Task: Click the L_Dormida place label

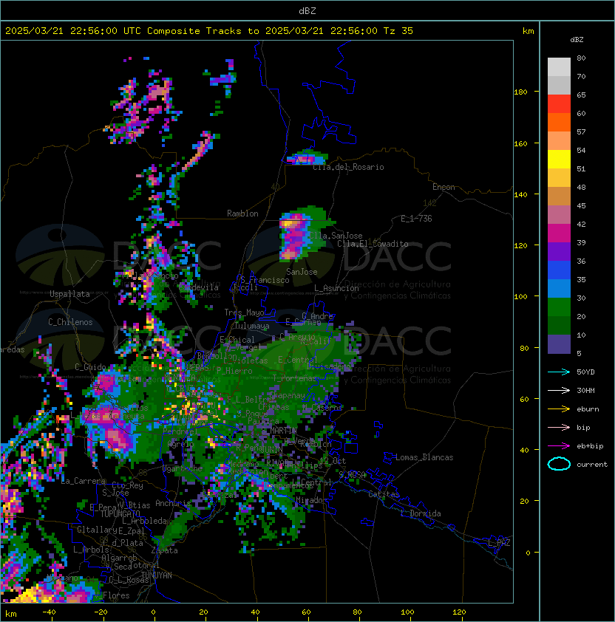Action: [x=421, y=513]
